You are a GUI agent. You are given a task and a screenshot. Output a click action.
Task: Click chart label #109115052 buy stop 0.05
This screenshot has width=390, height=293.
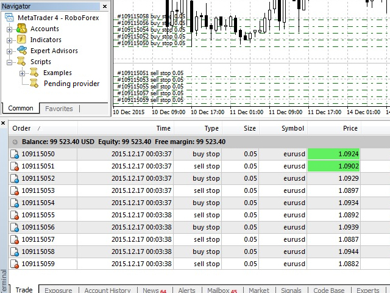(x=151, y=37)
